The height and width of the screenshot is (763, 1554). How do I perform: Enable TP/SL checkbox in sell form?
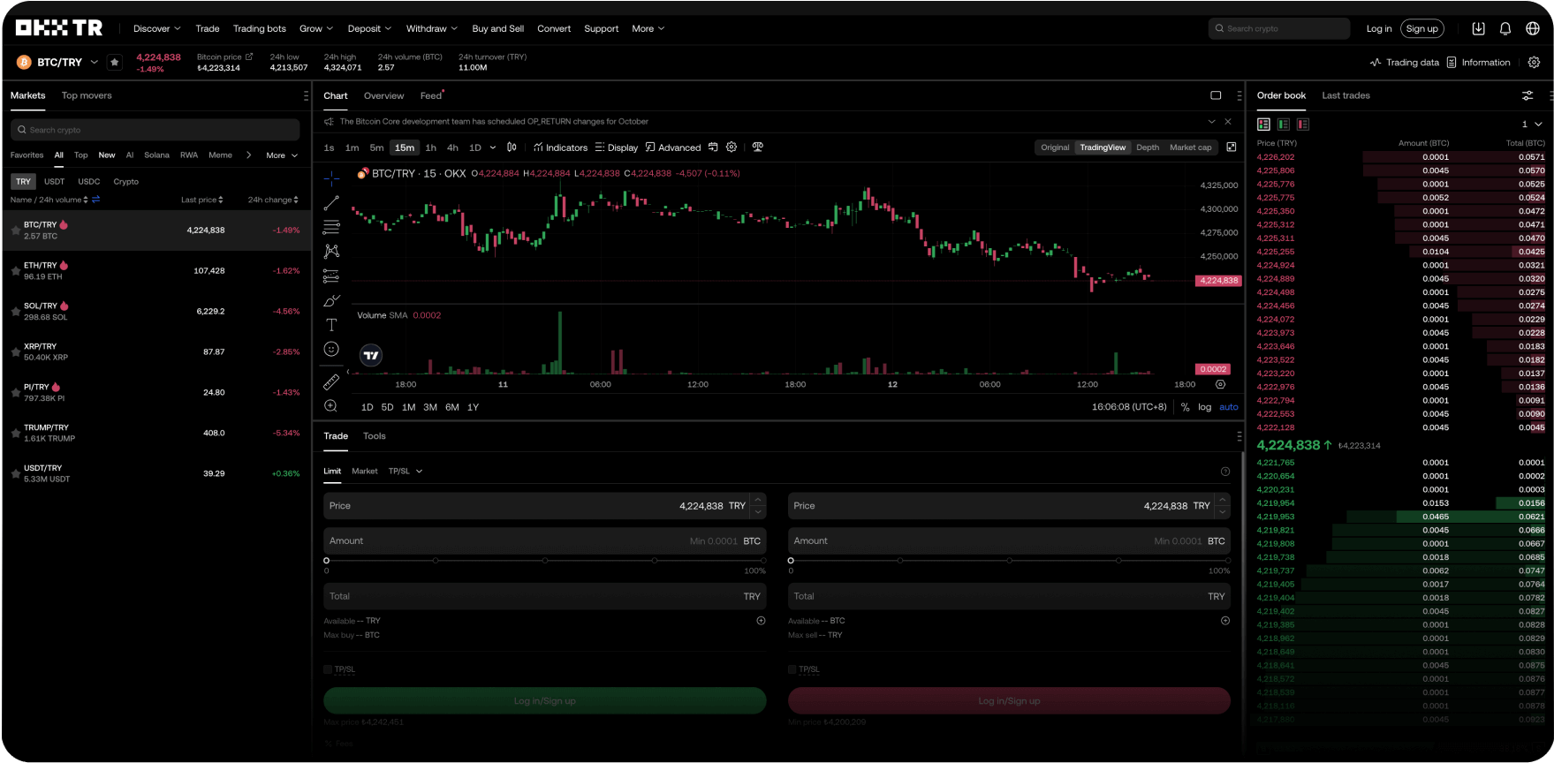[792, 669]
